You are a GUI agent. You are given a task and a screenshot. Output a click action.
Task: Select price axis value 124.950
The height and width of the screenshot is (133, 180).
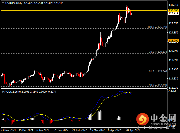[173, 33]
